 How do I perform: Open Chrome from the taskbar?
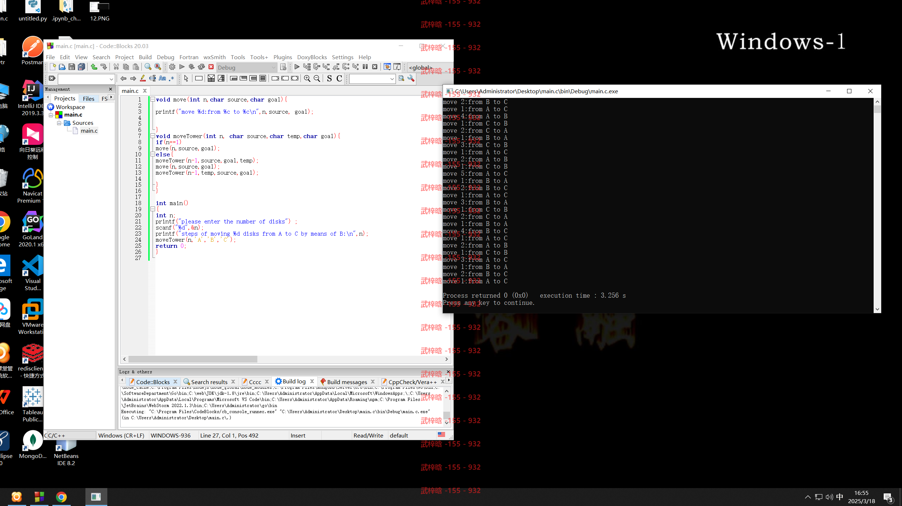(61, 497)
